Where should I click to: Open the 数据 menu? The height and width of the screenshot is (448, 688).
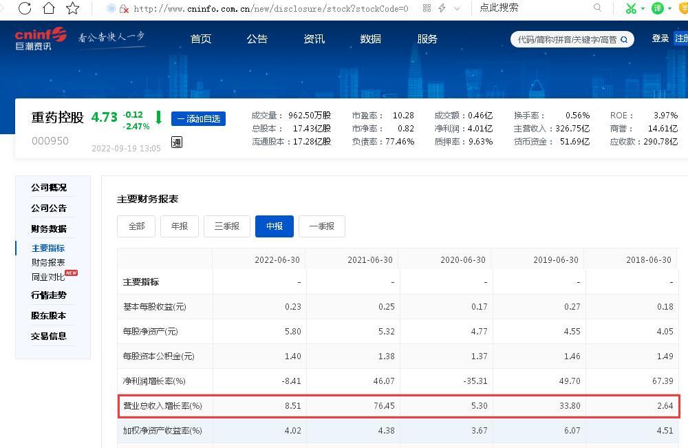371,39
